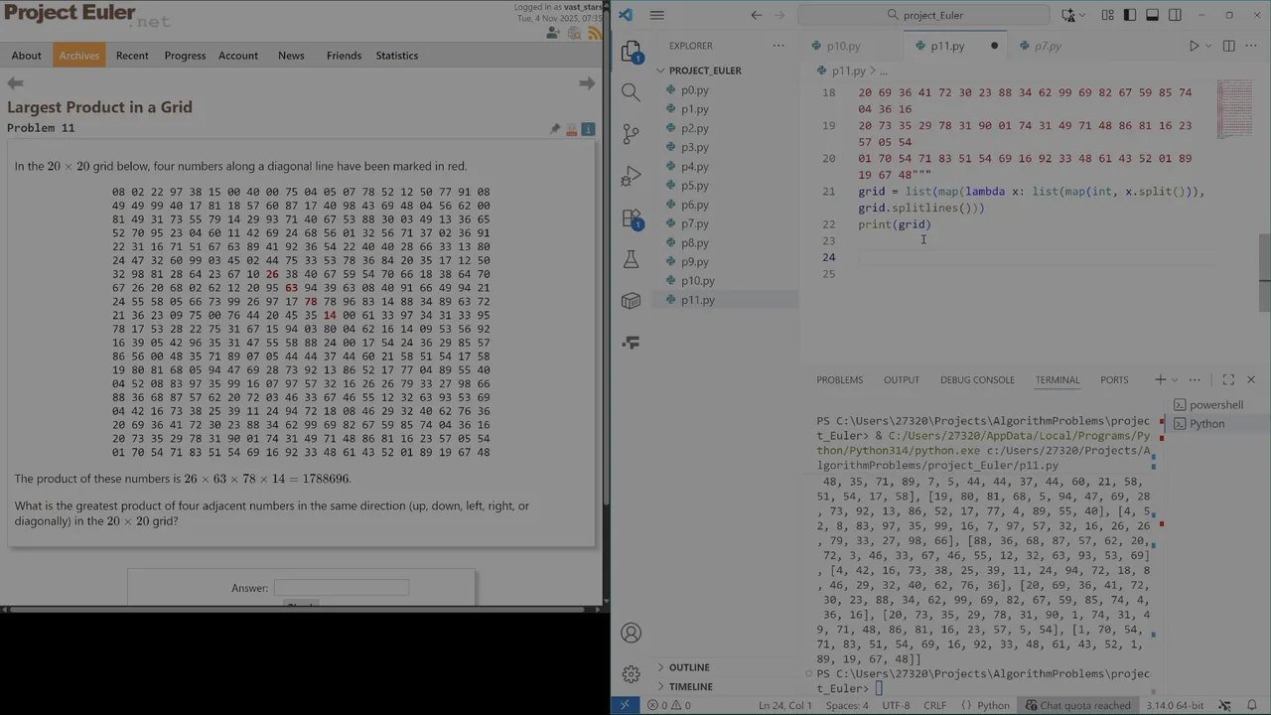Screen dimensions: 1271x715
Task: Change the Spaces: 4 indentation setting
Action: coord(847,705)
